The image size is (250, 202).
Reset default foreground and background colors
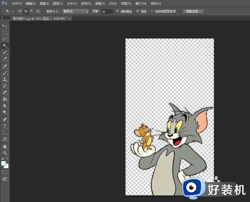click(2, 158)
